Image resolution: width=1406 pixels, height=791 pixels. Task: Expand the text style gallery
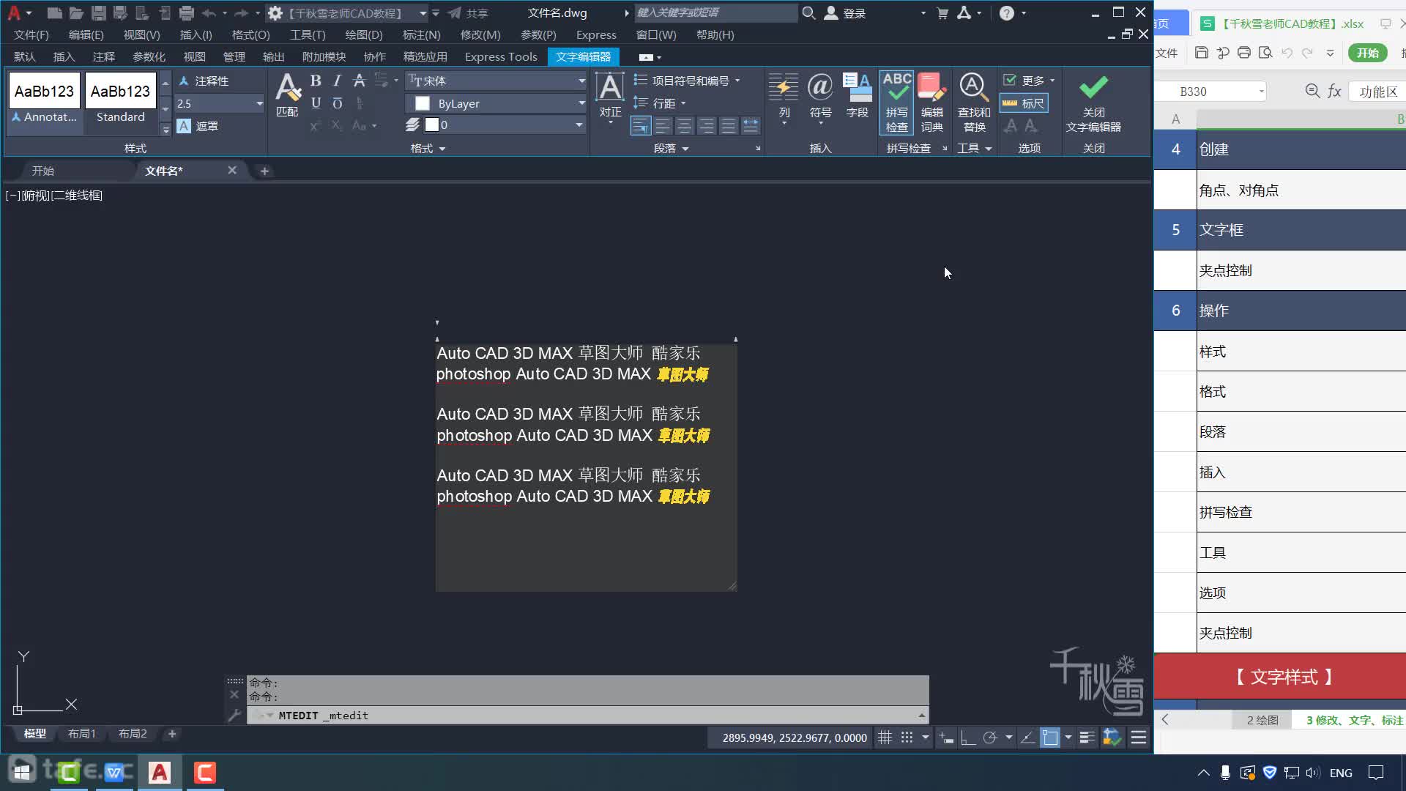(165, 130)
